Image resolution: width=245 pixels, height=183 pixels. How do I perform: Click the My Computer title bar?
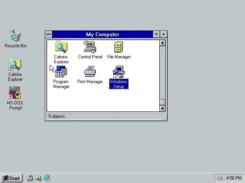(103, 34)
